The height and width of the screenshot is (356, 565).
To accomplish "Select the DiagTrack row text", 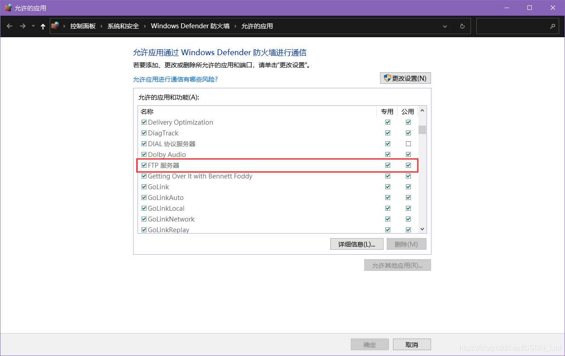I will coord(163,133).
